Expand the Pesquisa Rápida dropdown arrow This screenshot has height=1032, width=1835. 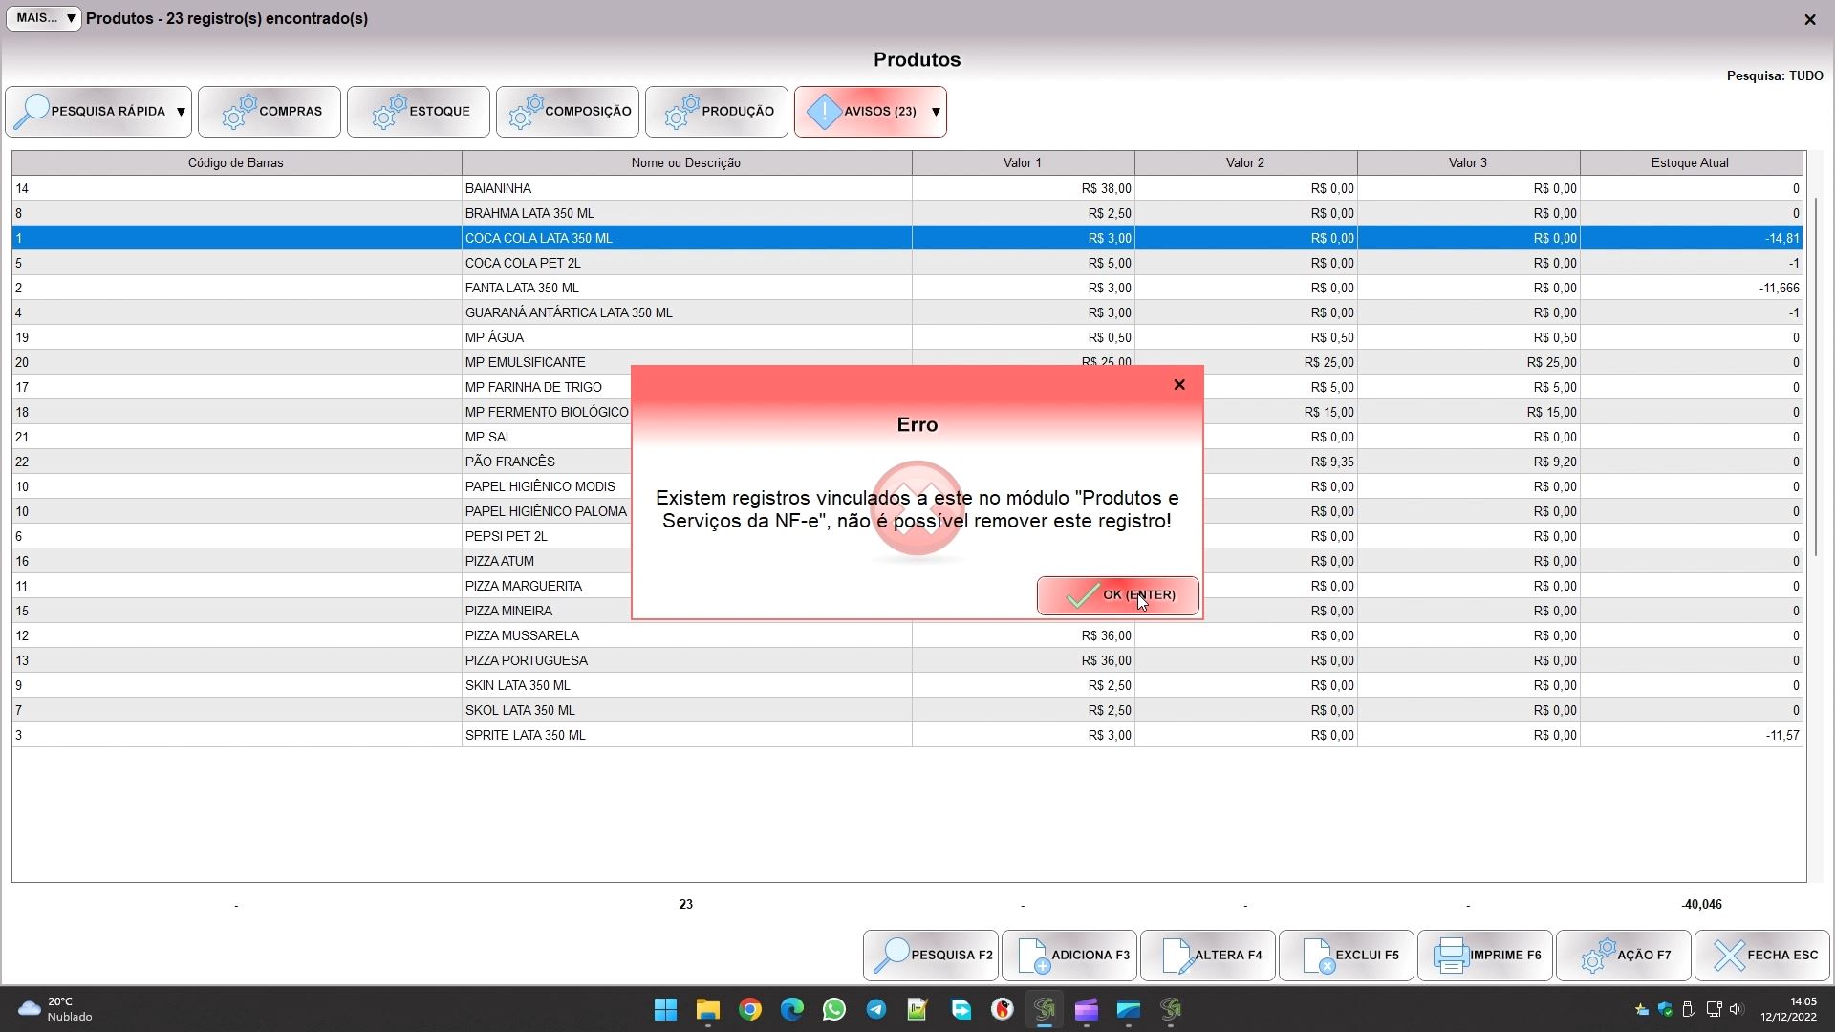tap(181, 112)
